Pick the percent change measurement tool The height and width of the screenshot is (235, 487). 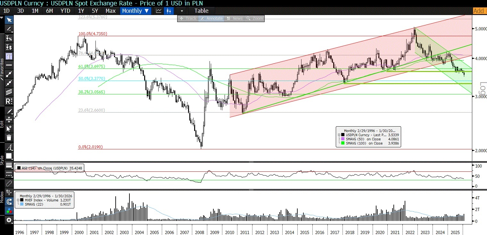tap(9, 38)
